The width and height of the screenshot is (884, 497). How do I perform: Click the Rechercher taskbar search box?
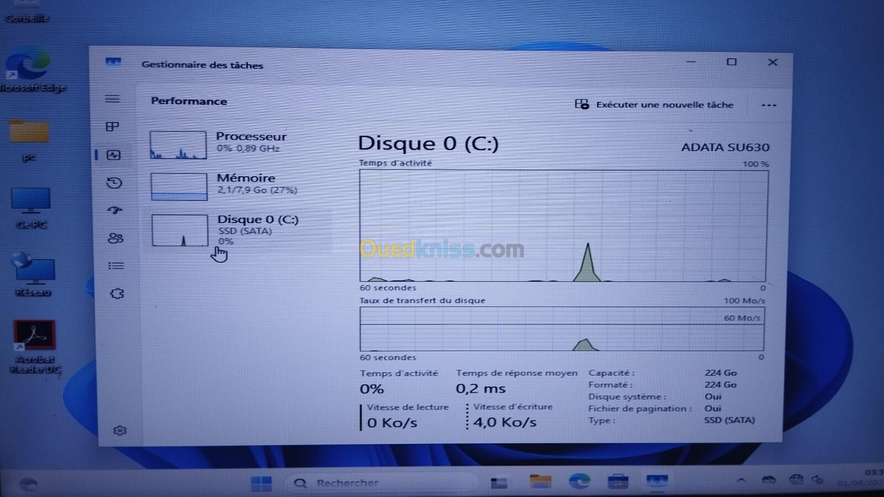381,483
